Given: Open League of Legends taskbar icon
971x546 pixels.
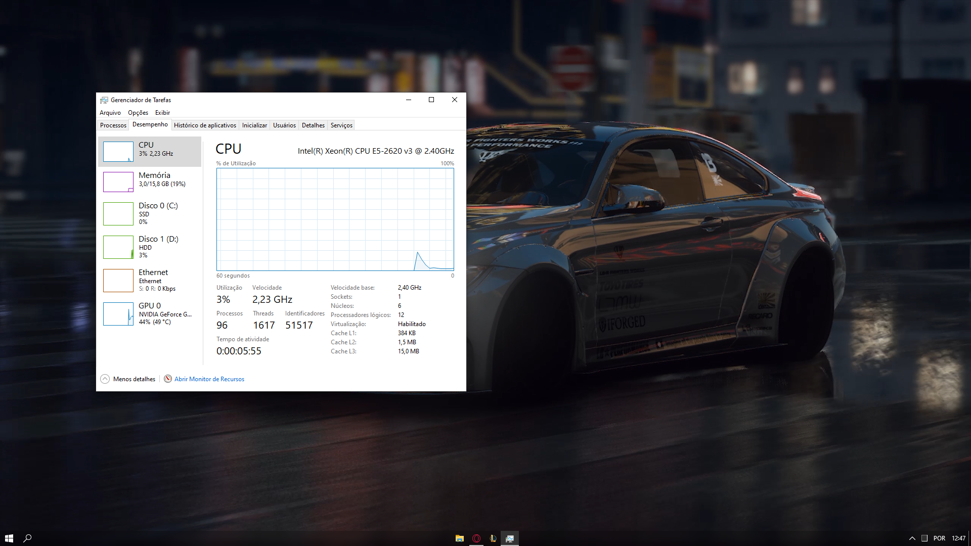Looking at the screenshot, I should click(493, 538).
